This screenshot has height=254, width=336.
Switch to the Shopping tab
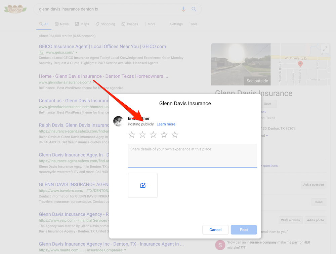coord(105,24)
